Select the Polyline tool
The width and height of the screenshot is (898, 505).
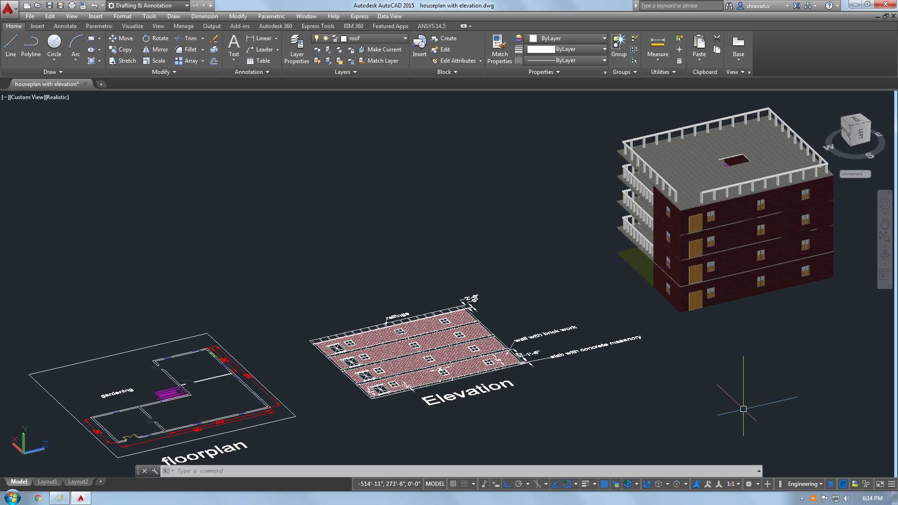31,46
